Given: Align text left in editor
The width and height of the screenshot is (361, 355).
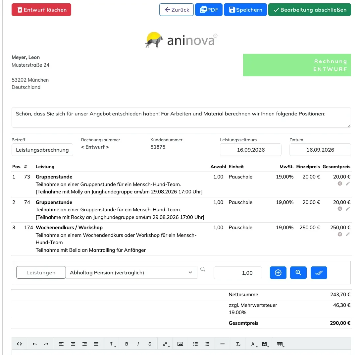Looking at the screenshot, I should [61, 344].
